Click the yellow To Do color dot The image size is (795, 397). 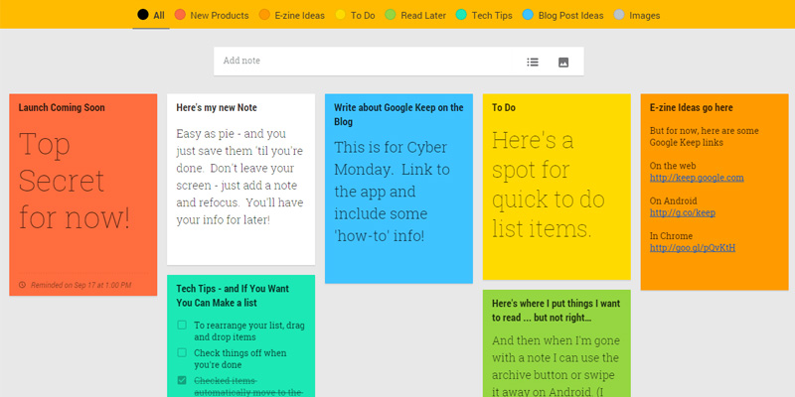pyautogui.click(x=340, y=15)
